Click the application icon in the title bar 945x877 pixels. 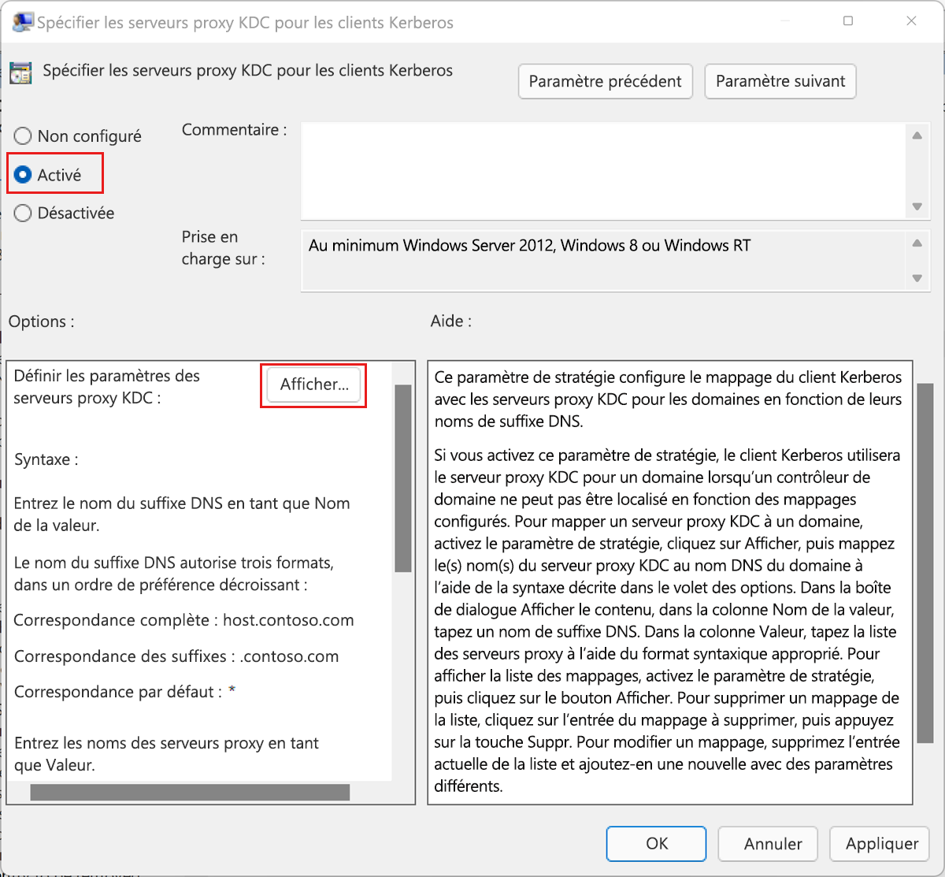22,21
